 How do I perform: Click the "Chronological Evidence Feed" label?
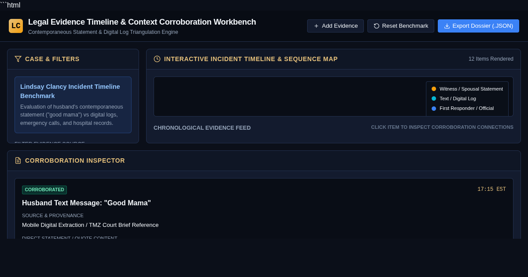[x=202, y=128]
